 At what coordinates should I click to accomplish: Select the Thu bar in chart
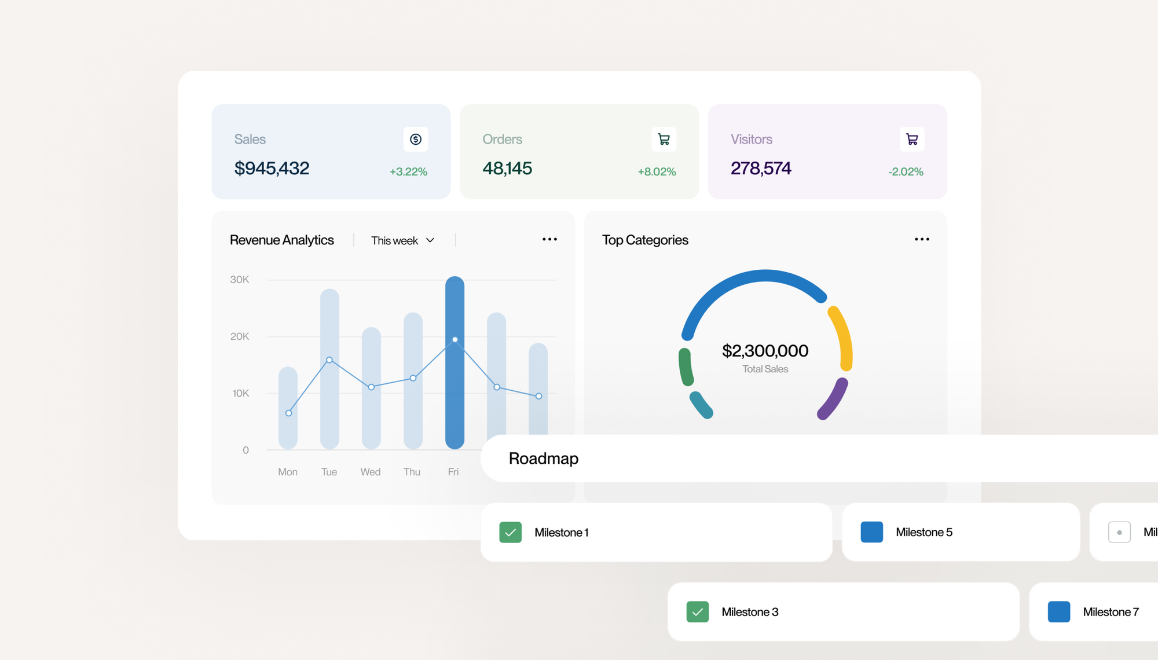[x=413, y=380]
